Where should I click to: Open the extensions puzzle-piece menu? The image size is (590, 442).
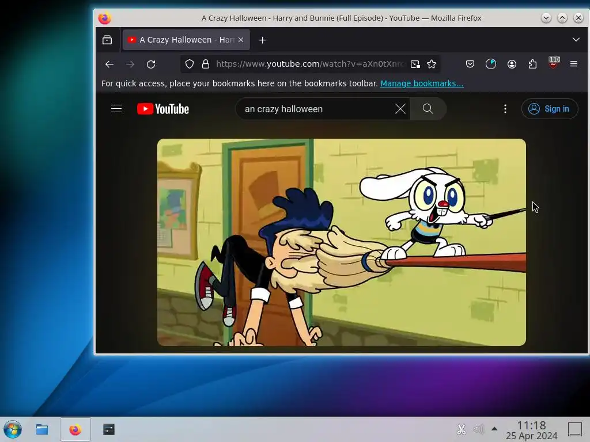click(532, 64)
